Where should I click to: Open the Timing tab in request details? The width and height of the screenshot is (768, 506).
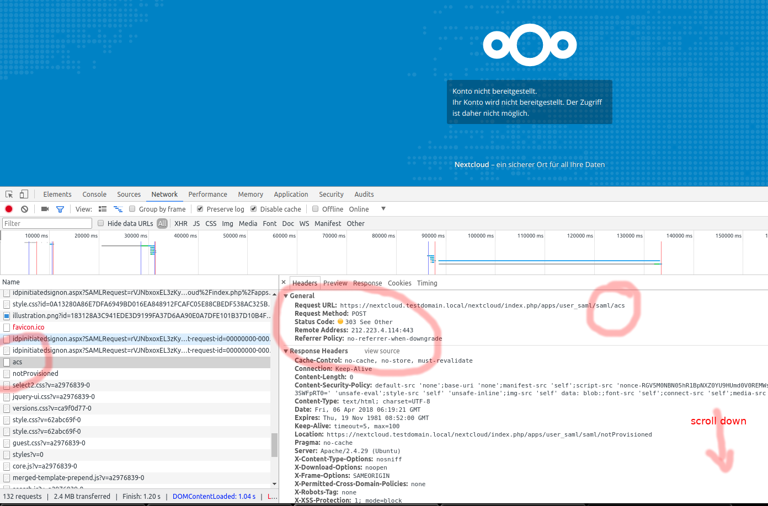[427, 283]
